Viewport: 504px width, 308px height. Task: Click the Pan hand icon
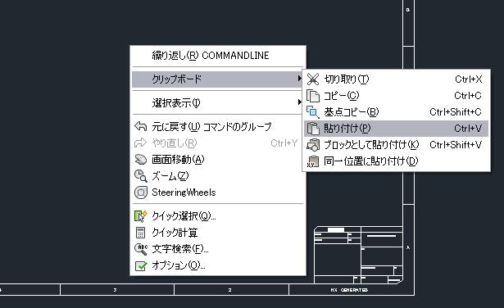coord(140,159)
